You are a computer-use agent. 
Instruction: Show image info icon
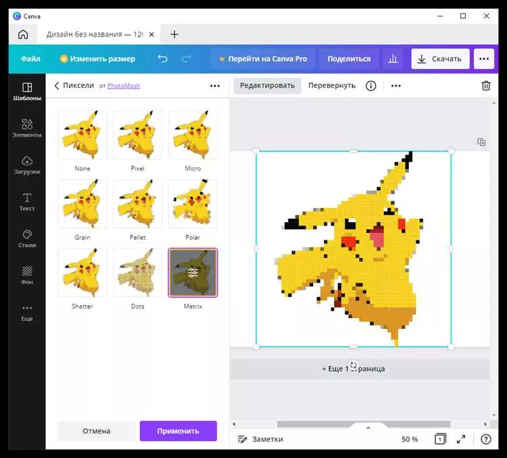point(371,86)
